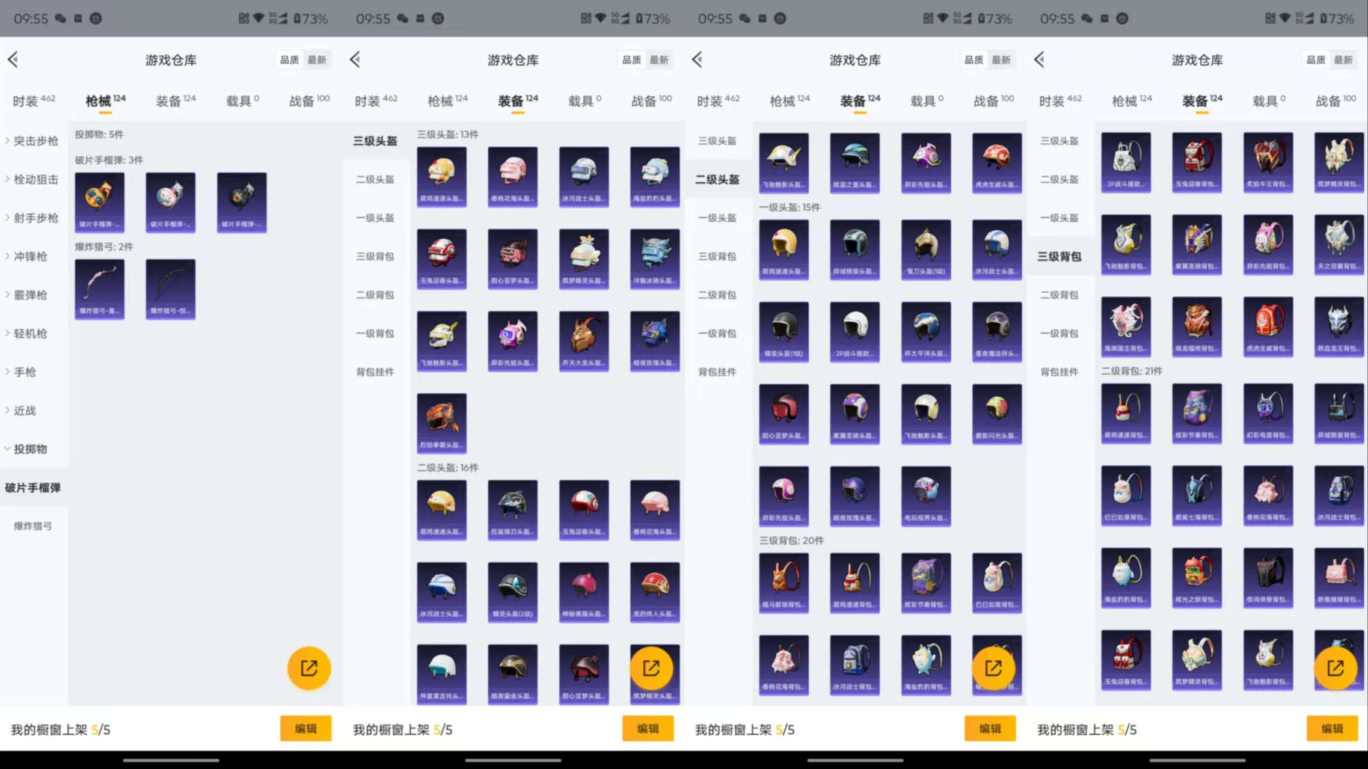Expand the 突击步枪 category

point(32,141)
